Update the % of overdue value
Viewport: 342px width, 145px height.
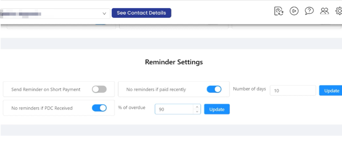point(217,109)
